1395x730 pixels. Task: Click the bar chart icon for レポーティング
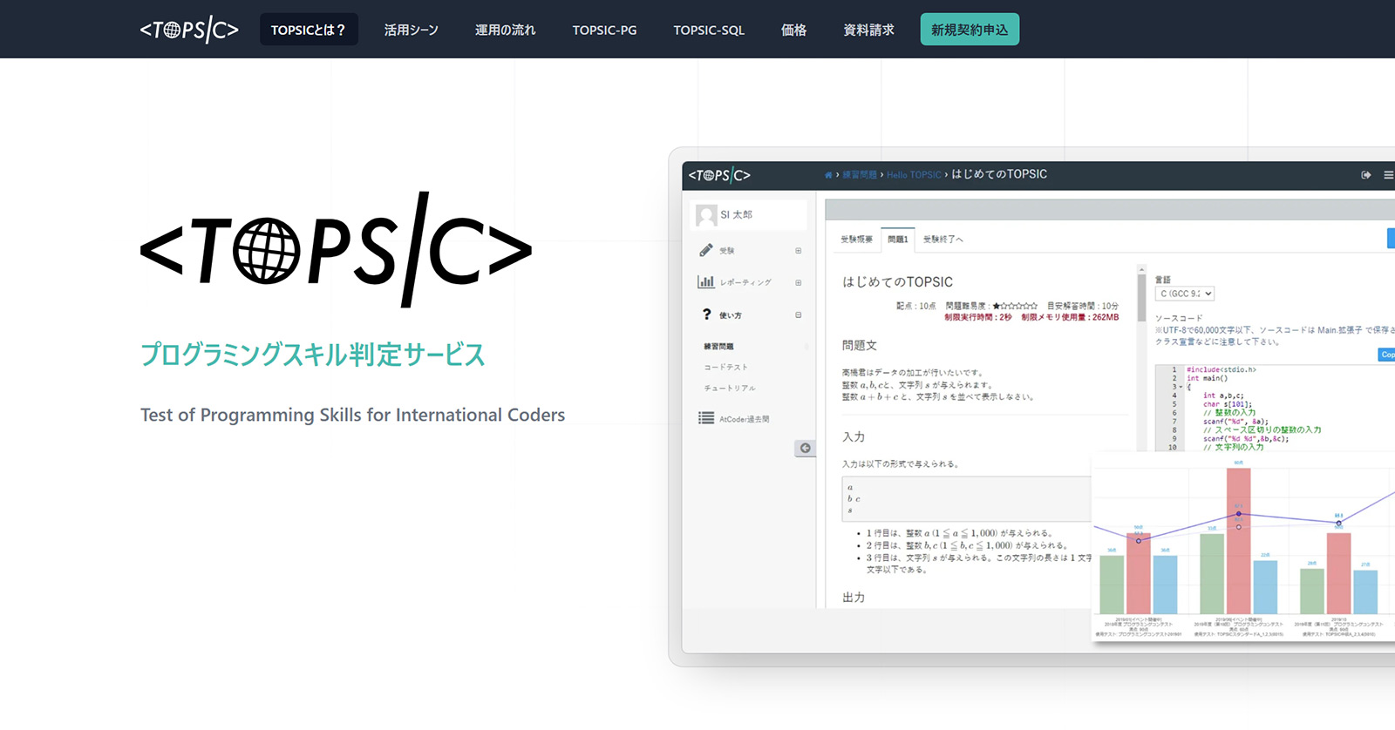pyautogui.click(x=706, y=282)
